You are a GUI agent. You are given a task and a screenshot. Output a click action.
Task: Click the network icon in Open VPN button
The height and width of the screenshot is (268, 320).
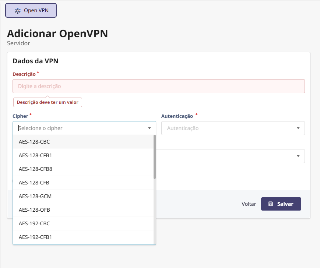tap(18, 11)
